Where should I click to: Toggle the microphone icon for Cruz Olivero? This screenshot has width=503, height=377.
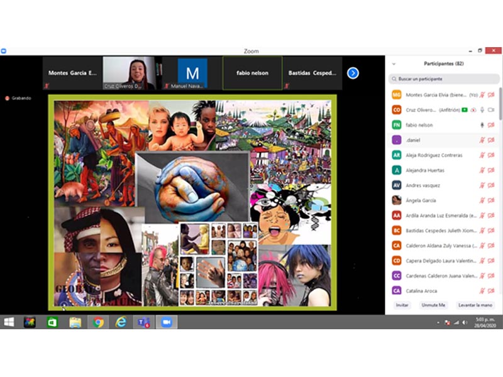coord(482,110)
